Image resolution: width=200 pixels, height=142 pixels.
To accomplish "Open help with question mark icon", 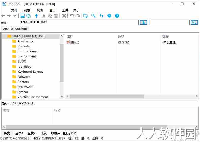I will point(117,16).
